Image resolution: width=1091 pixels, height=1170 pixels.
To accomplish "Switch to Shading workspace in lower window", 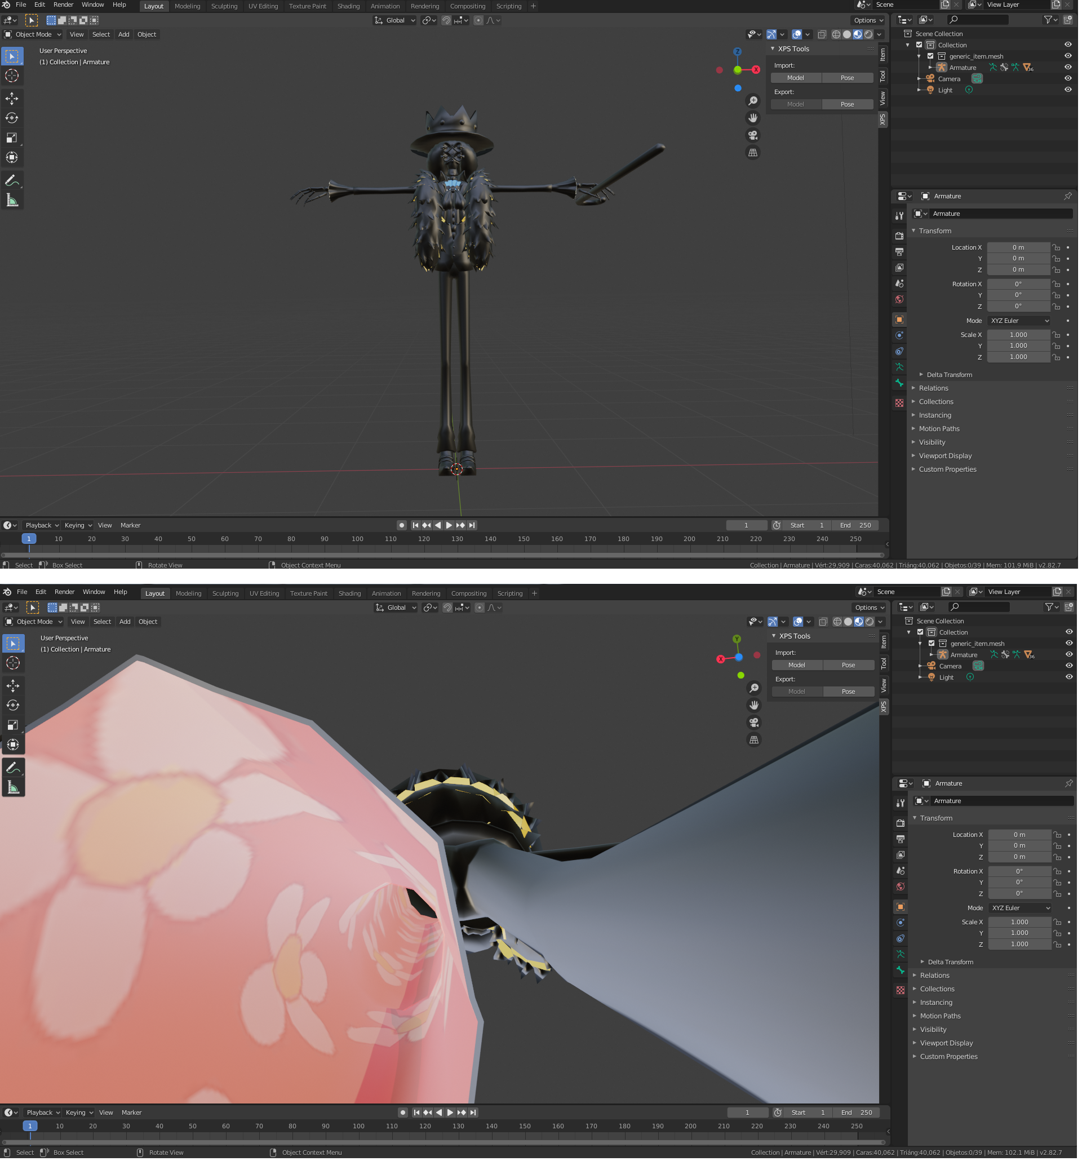I will pos(349,594).
